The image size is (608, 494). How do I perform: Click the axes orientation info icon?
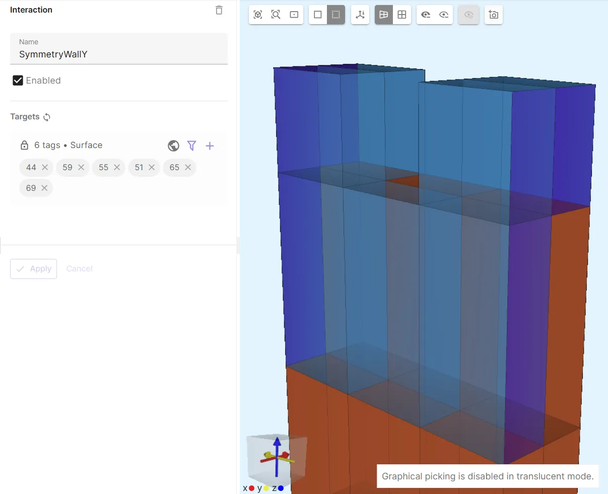[x=360, y=15]
